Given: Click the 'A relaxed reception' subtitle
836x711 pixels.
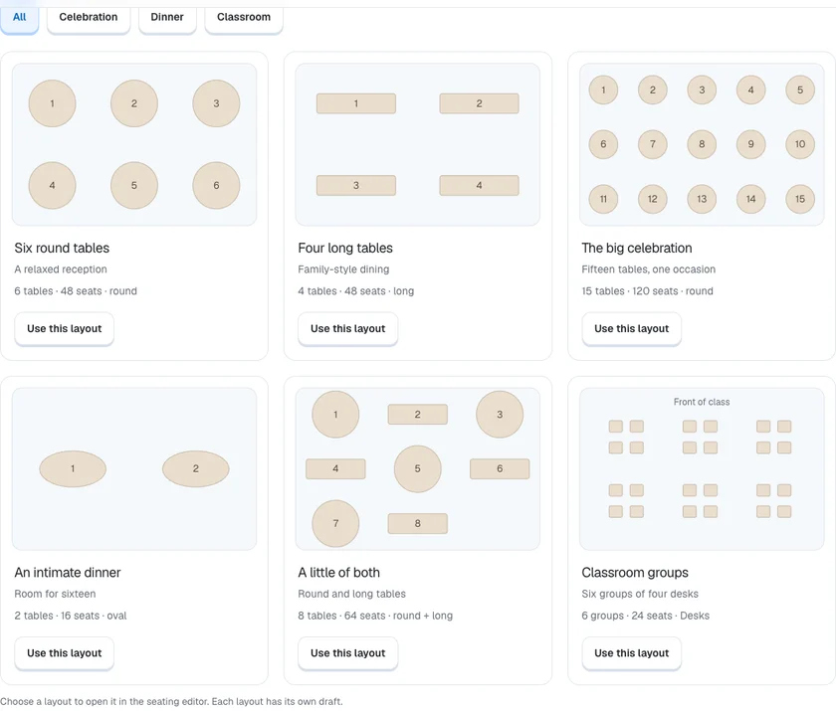Looking at the screenshot, I should click(x=61, y=269).
